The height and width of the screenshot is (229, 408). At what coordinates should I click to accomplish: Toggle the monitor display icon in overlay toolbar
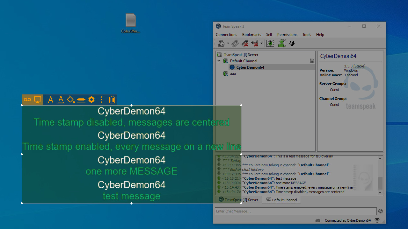point(38,100)
